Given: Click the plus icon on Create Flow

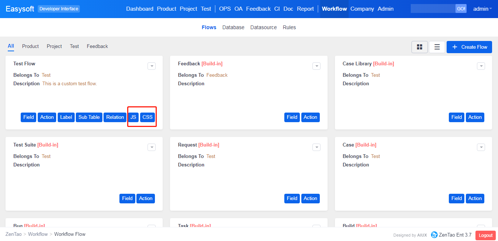Looking at the screenshot, I should click(x=454, y=47).
